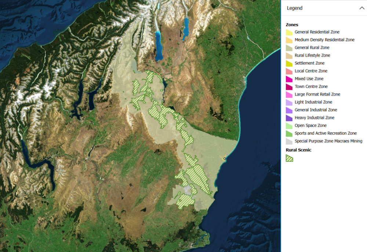Click Special Purpose Zone Macraes Mining entry
Screen dimensions: 367x252
pyautogui.click(x=328, y=141)
